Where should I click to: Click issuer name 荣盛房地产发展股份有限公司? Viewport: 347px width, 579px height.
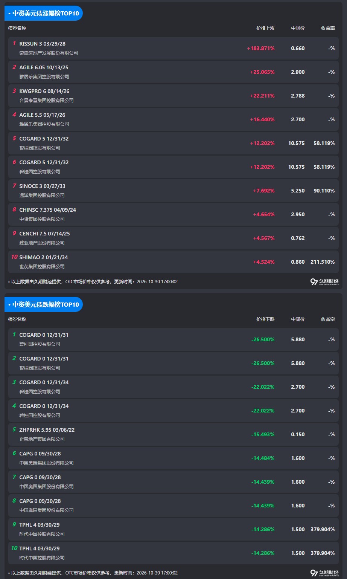click(x=49, y=53)
